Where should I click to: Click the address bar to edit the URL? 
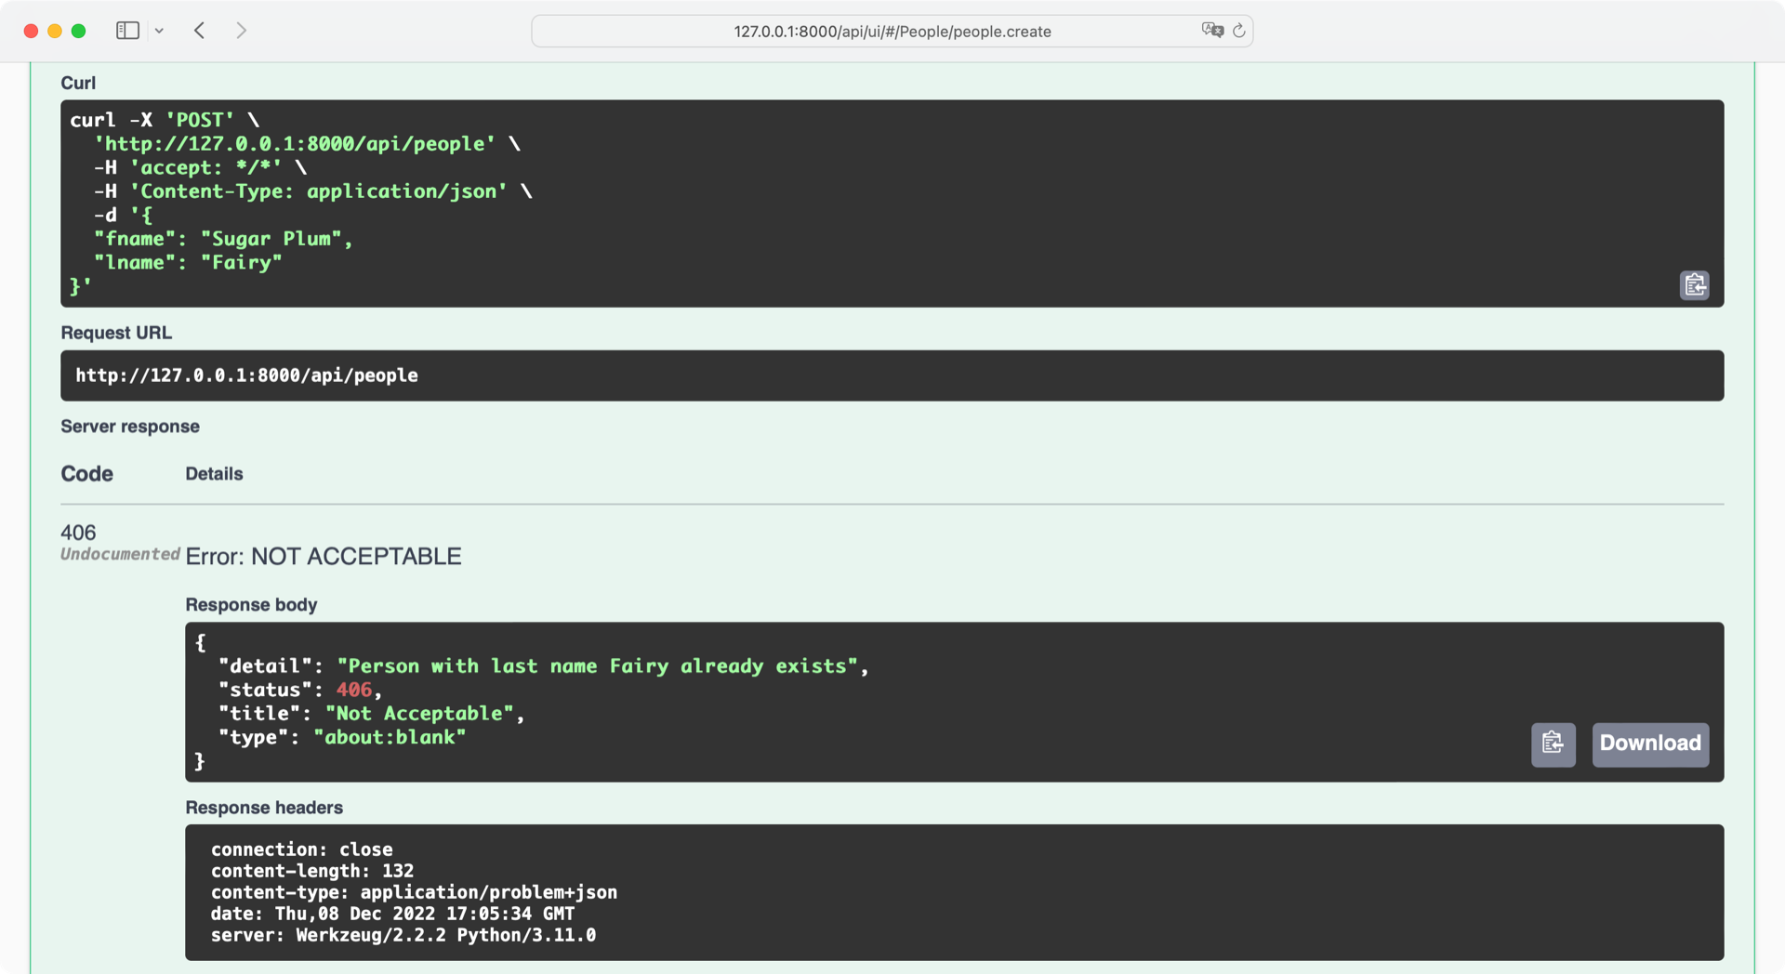pos(892,31)
